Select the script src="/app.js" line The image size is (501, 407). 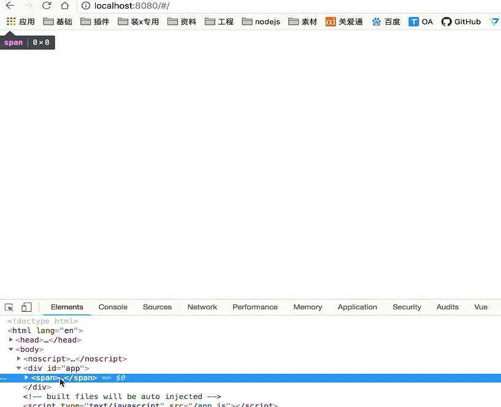[150, 405]
